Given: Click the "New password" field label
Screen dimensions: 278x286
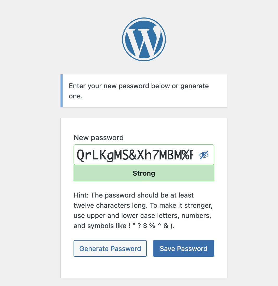Looking at the screenshot, I should click(99, 138).
